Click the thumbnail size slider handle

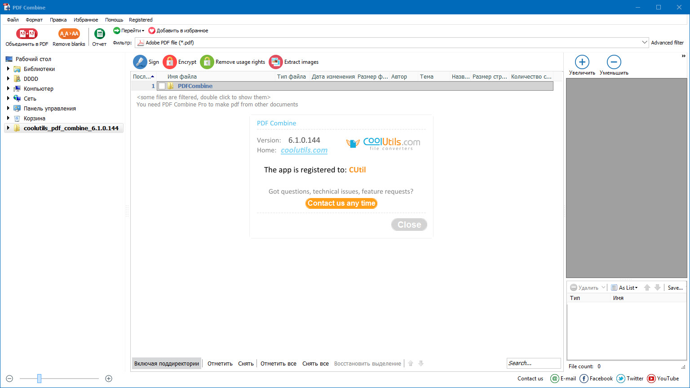tap(39, 379)
